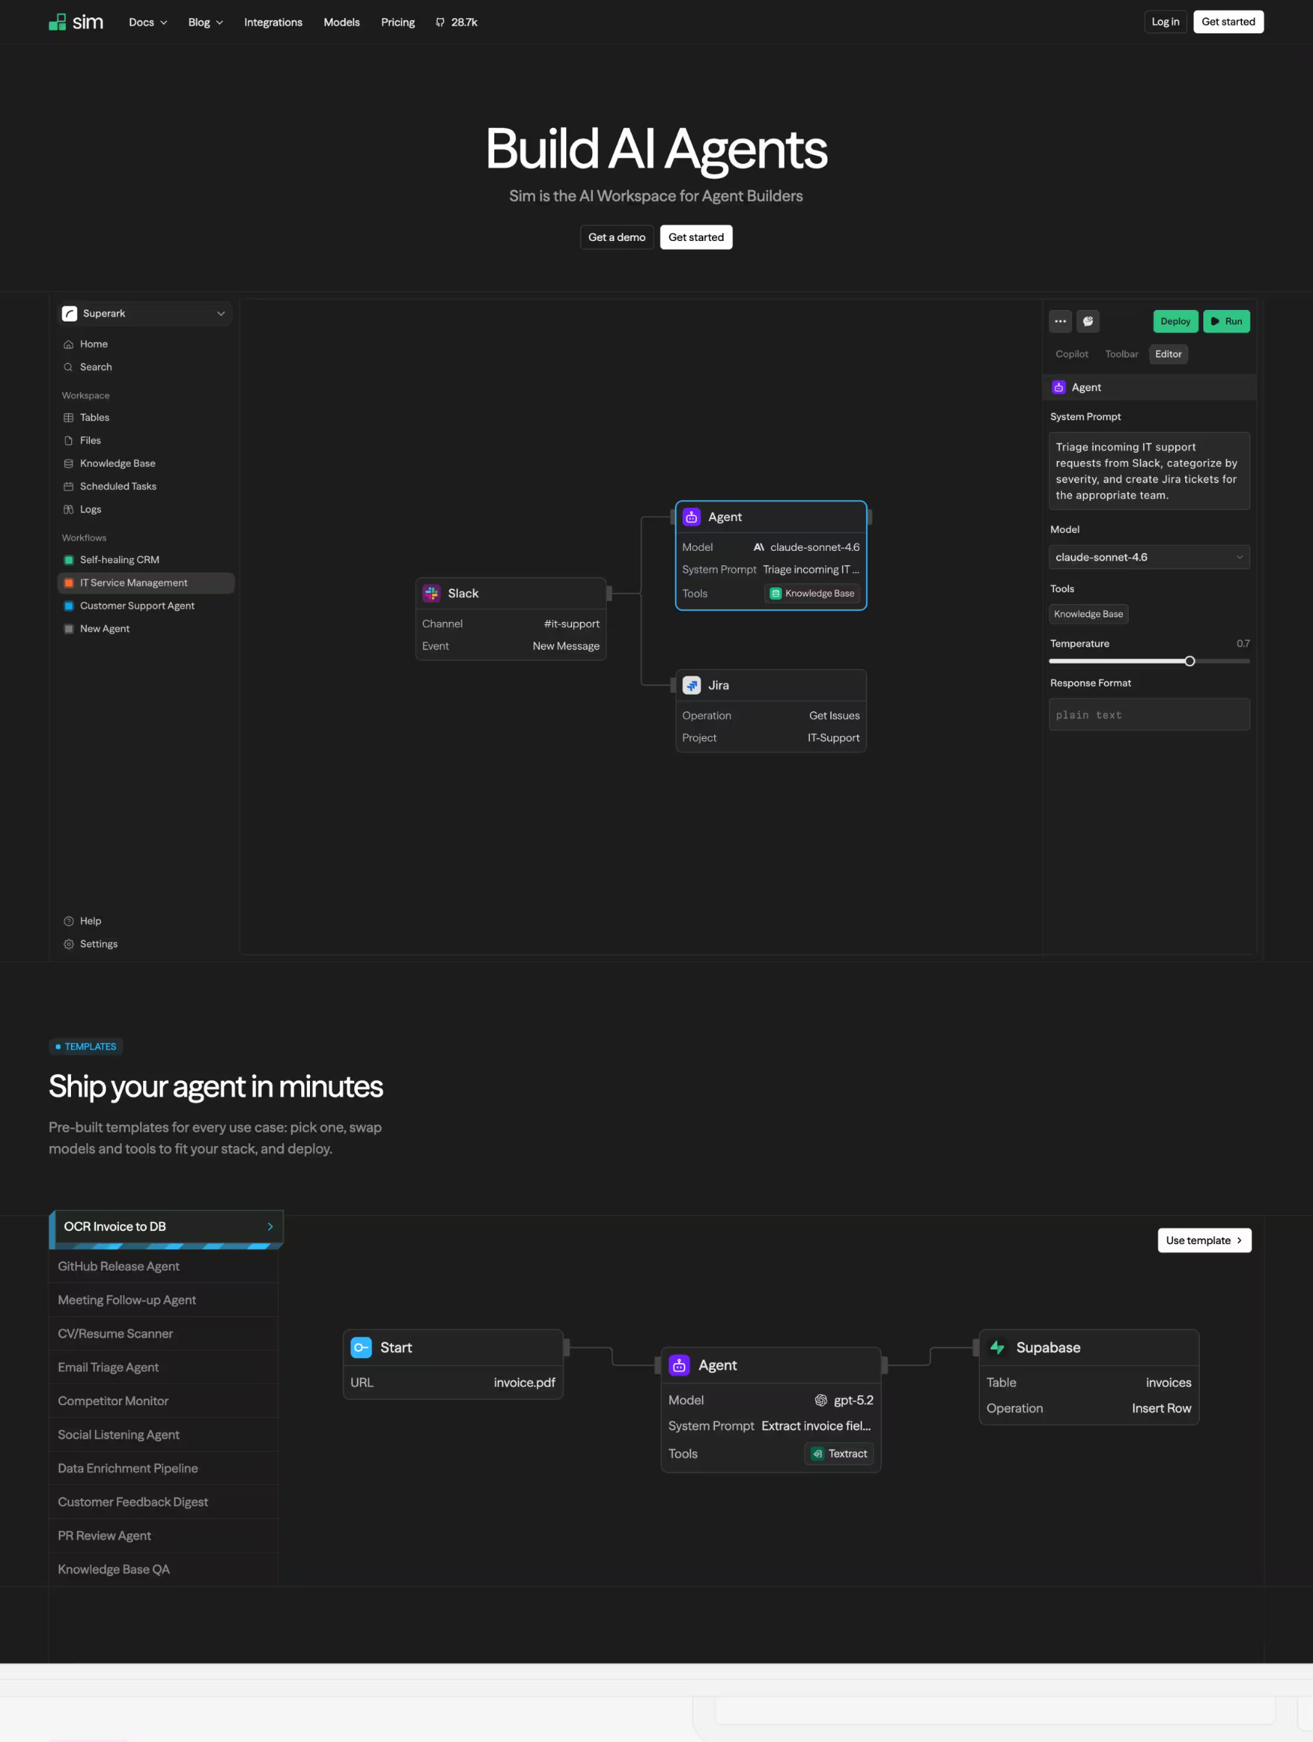This screenshot has height=1742, width=1313.
Task: Click the Home icon in sidebar
Action: pyautogui.click(x=68, y=344)
